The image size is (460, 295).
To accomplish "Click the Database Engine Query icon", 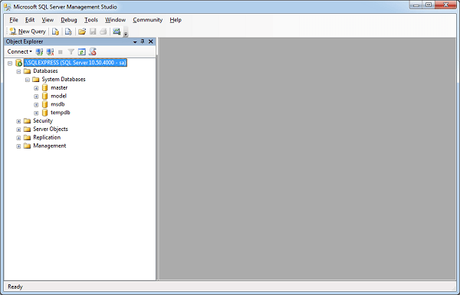I will tap(55, 31).
